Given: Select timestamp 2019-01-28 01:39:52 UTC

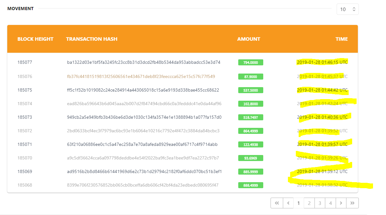Looking at the screenshot, I should (322, 131).
